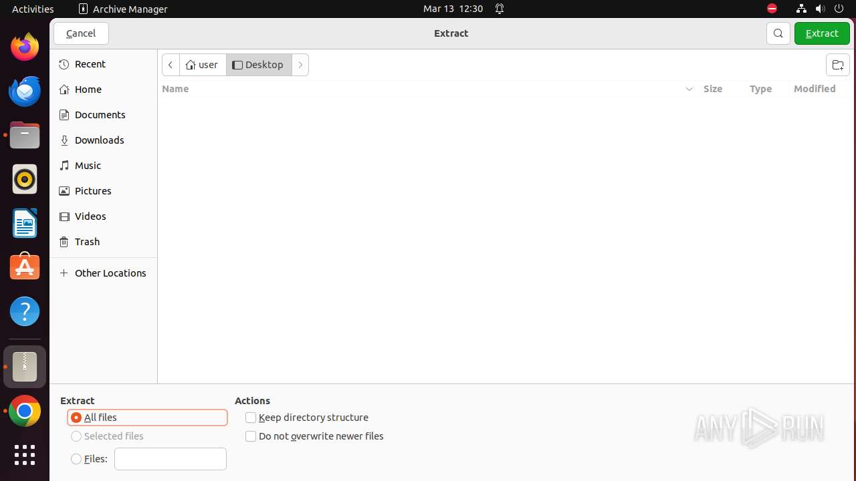Enable Keep directory structure
The height and width of the screenshot is (481, 856).
coord(251,418)
